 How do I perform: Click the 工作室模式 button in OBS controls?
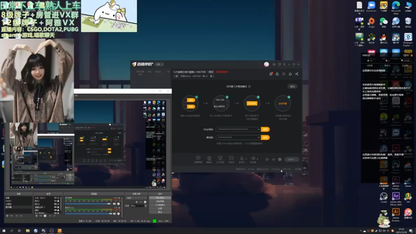160,205
